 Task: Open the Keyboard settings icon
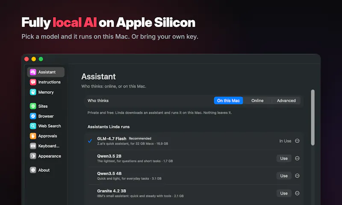coord(33,146)
